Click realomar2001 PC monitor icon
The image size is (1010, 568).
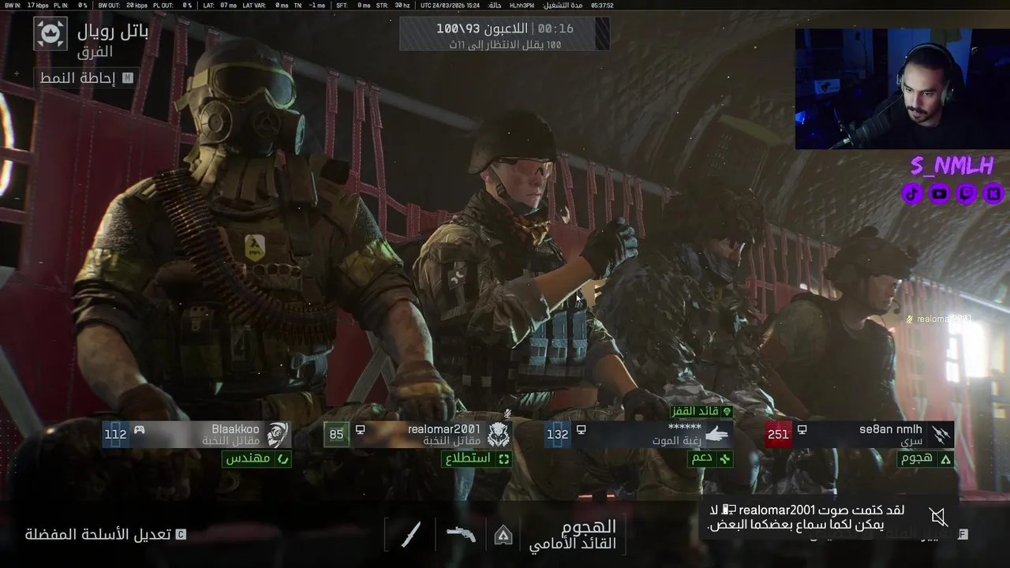pos(360,430)
